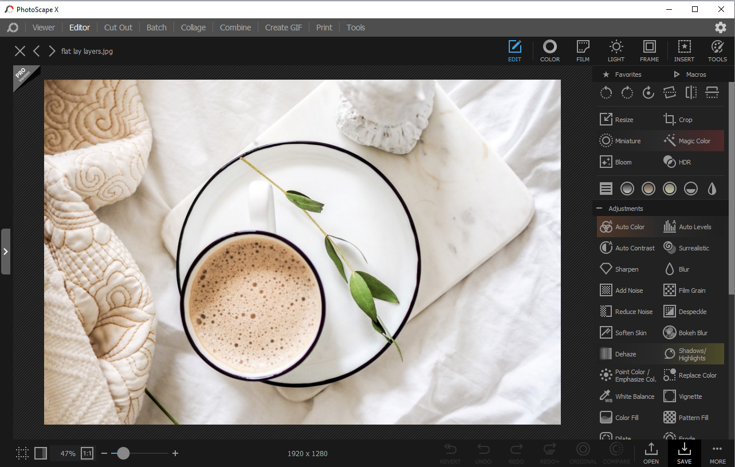Go to next image arrow
This screenshot has height=467, width=735.
[x=52, y=51]
